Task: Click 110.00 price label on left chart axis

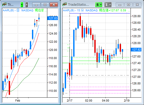Action: click(53, 91)
